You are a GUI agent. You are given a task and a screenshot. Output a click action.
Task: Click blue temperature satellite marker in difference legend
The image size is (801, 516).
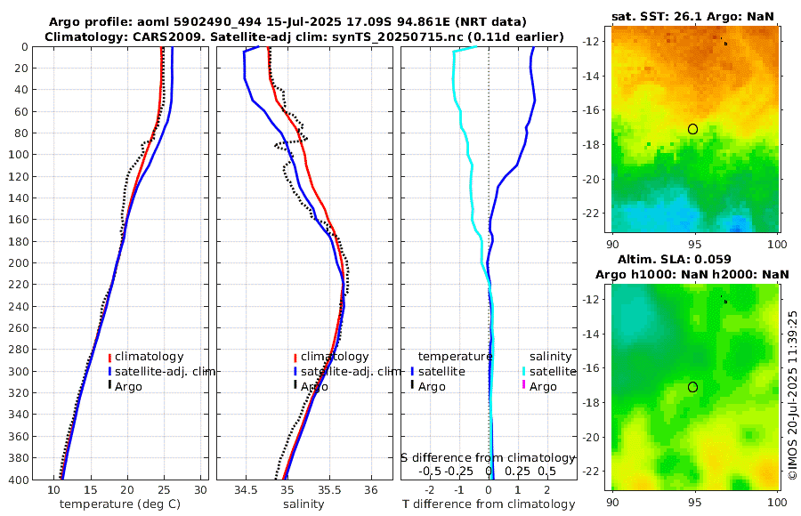click(412, 371)
